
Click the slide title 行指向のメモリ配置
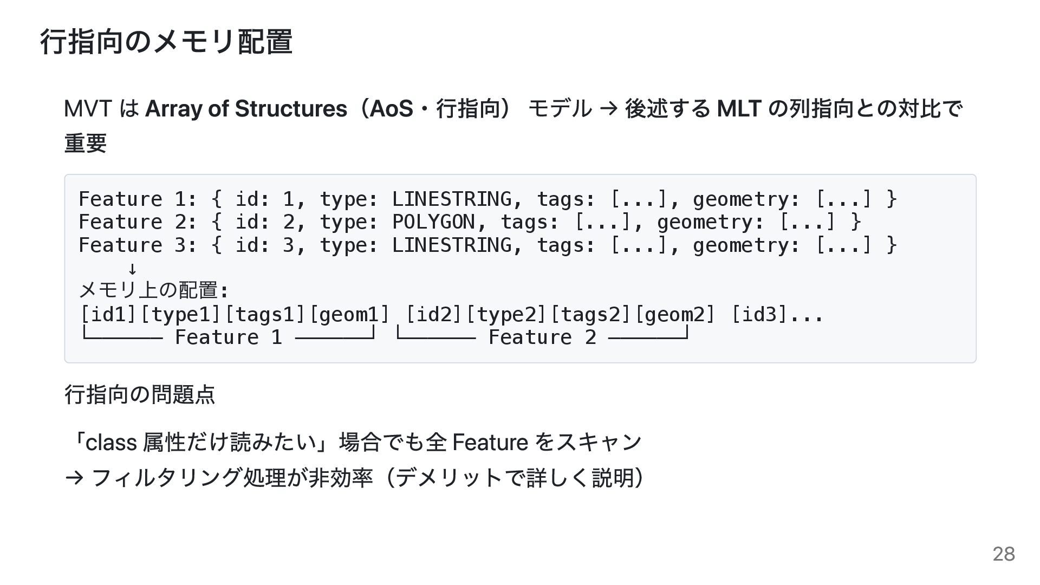(x=166, y=42)
